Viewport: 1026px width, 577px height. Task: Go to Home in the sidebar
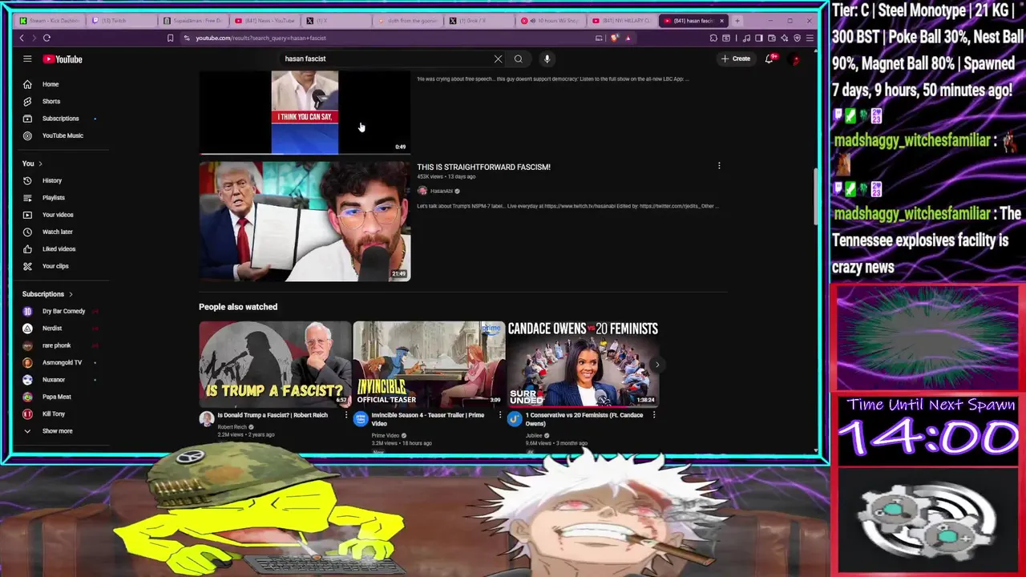coord(50,84)
